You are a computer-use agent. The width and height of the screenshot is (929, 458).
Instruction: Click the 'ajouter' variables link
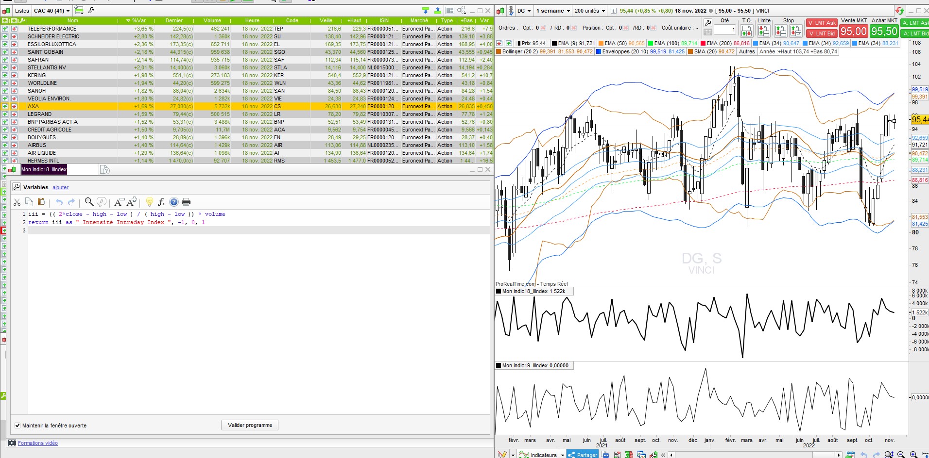tap(61, 188)
